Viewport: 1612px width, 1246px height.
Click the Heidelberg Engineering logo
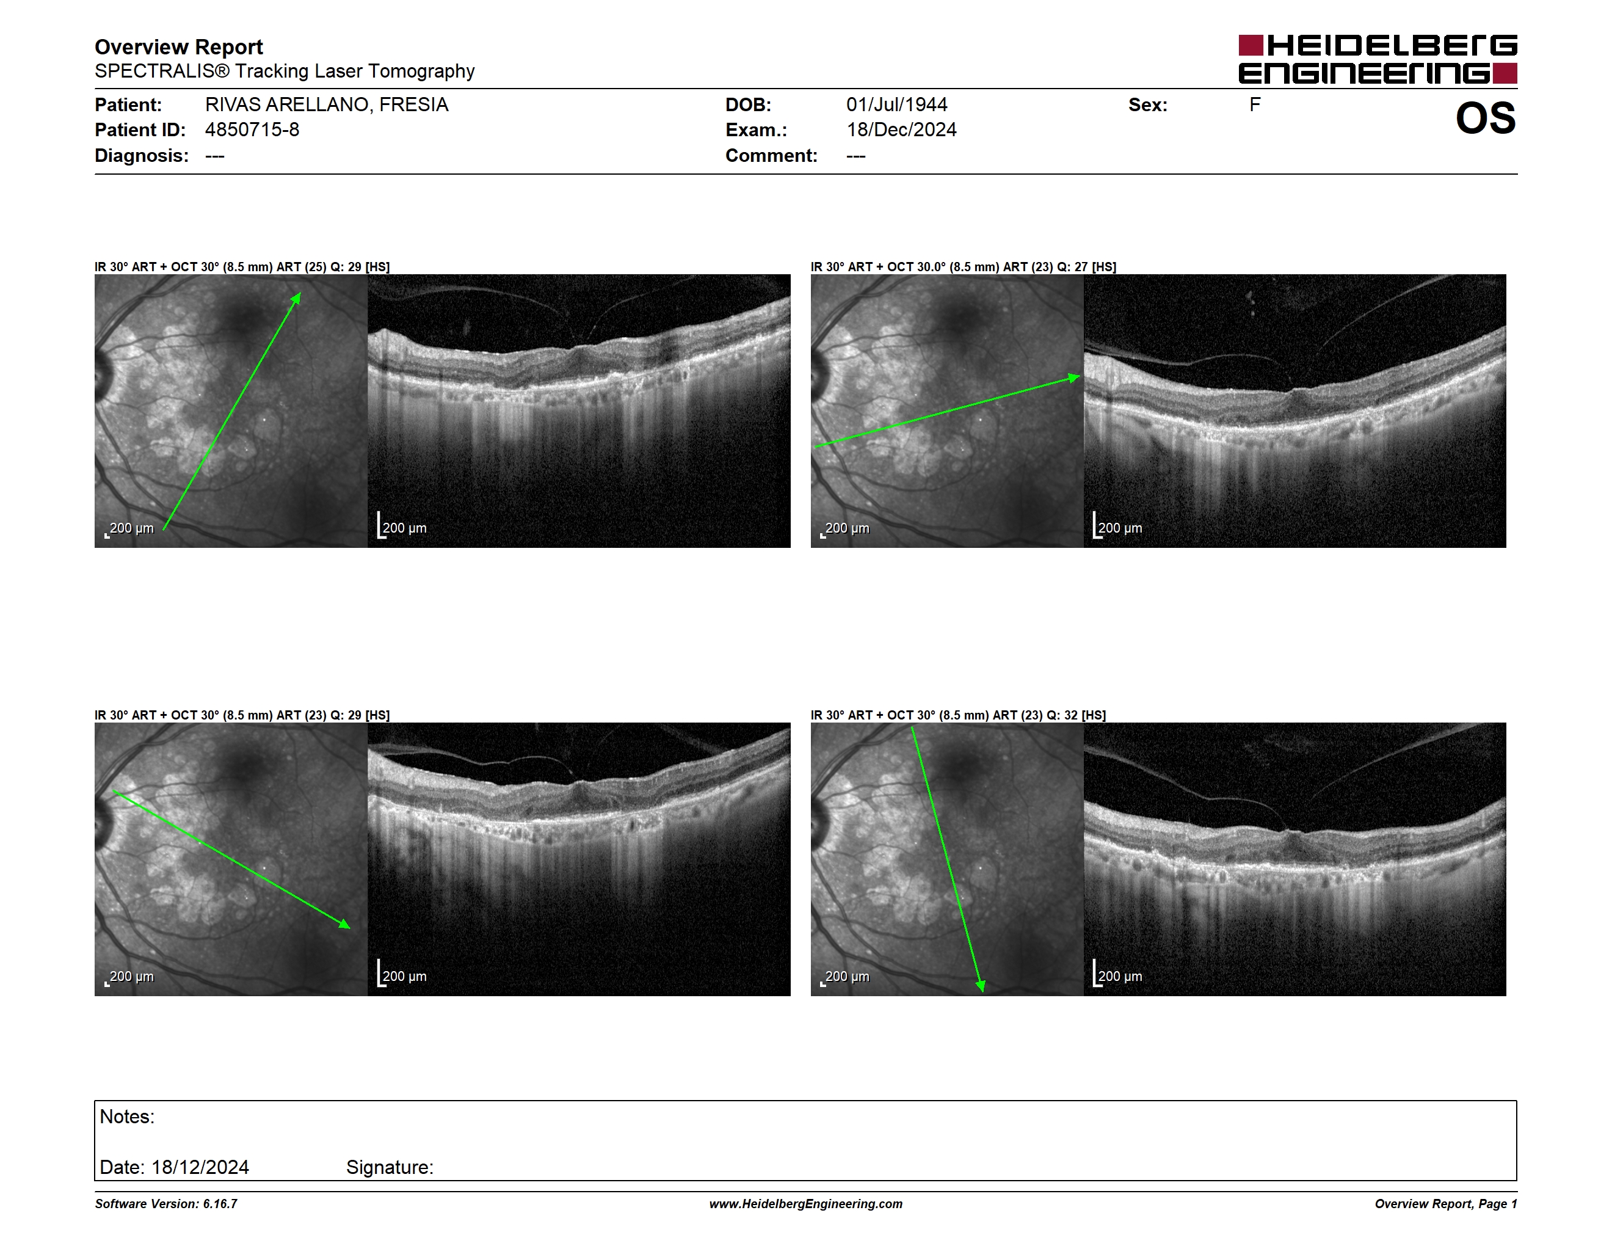[1378, 59]
